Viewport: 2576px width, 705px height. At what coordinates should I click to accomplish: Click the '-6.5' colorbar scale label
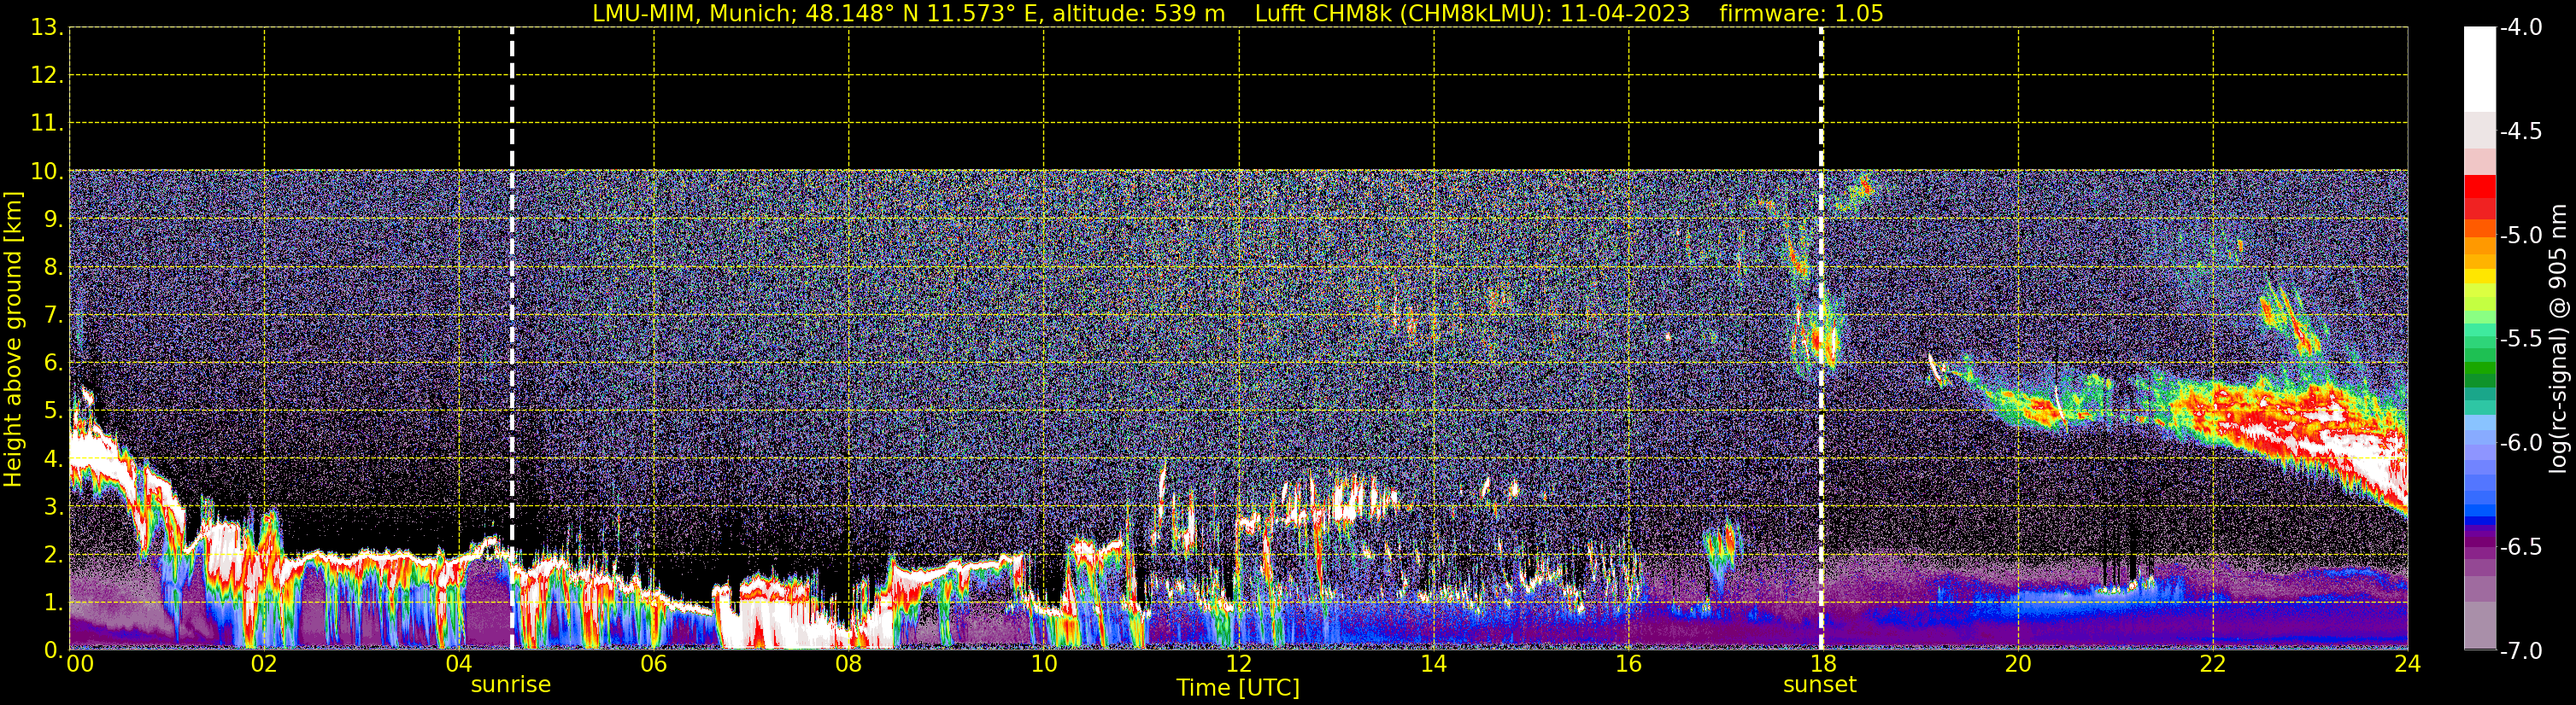point(2521,547)
